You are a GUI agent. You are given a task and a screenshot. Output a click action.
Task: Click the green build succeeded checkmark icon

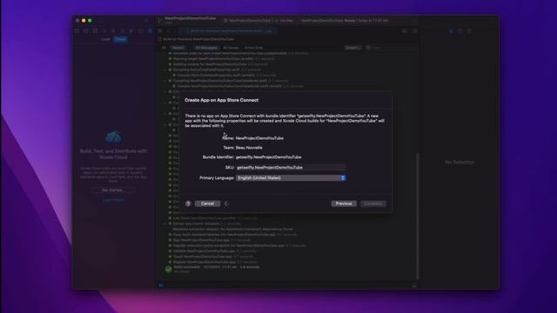click(x=168, y=269)
